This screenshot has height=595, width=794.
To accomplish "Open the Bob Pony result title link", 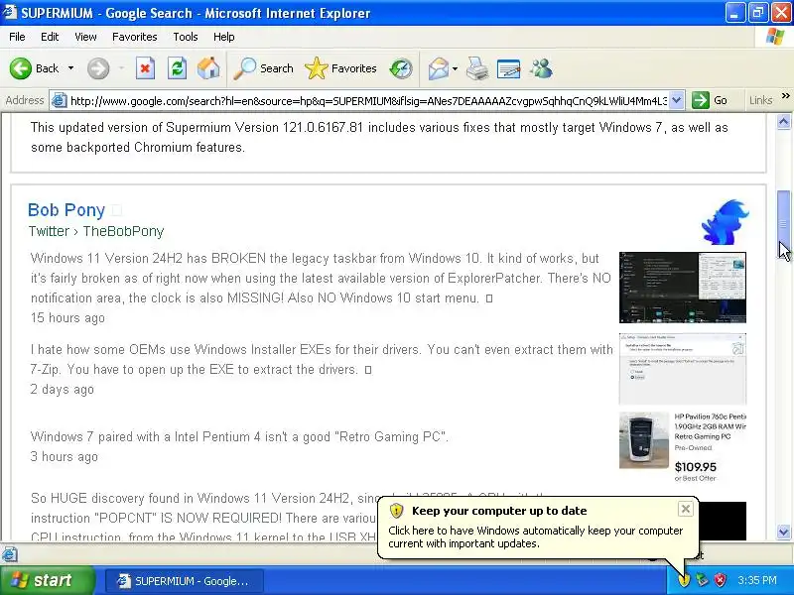I will 66,209.
